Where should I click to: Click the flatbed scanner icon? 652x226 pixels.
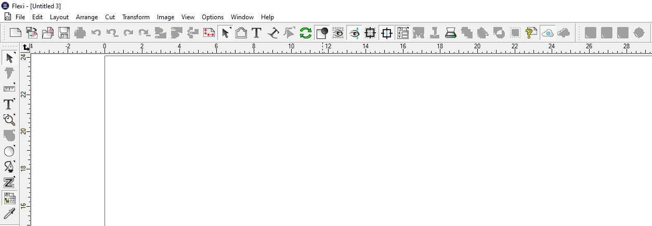click(x=450, y=33)
